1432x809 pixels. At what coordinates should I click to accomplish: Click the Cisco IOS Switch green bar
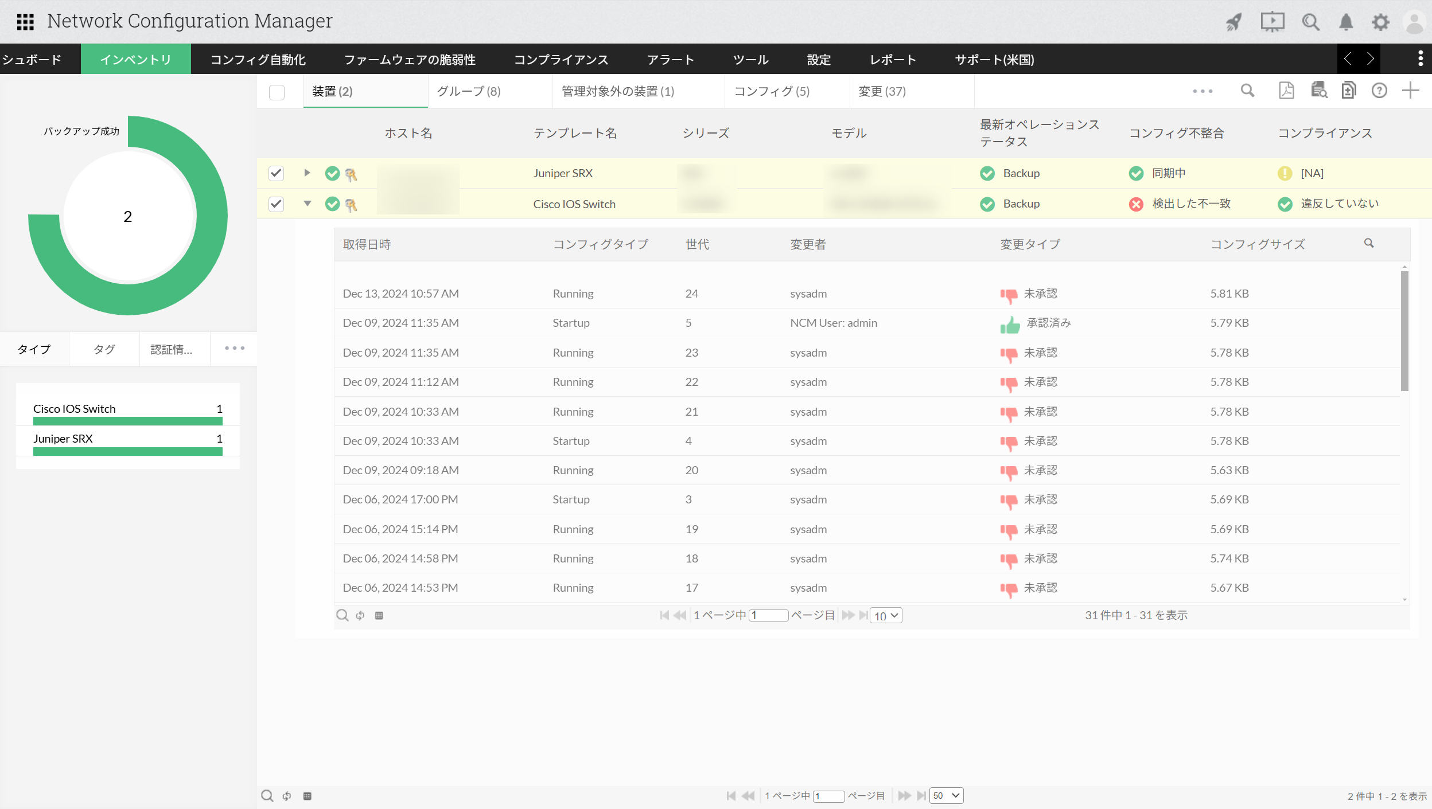(x=127, y=421)
